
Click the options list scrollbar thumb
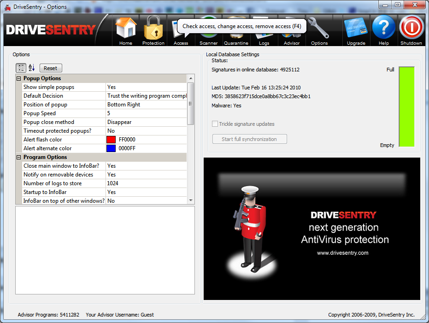click(191, 104)
